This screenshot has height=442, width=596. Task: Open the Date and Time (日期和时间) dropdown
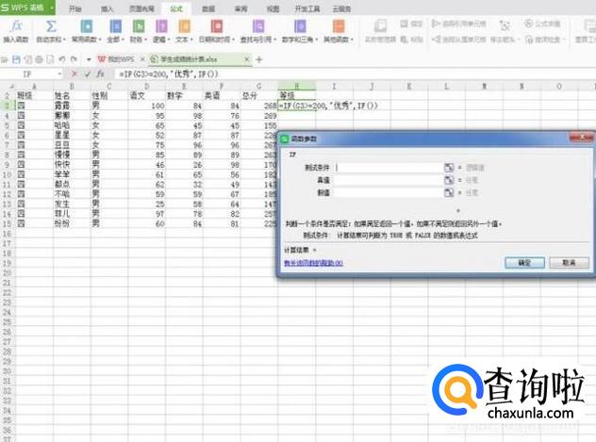pyautogui.click(x=217, y=31)
